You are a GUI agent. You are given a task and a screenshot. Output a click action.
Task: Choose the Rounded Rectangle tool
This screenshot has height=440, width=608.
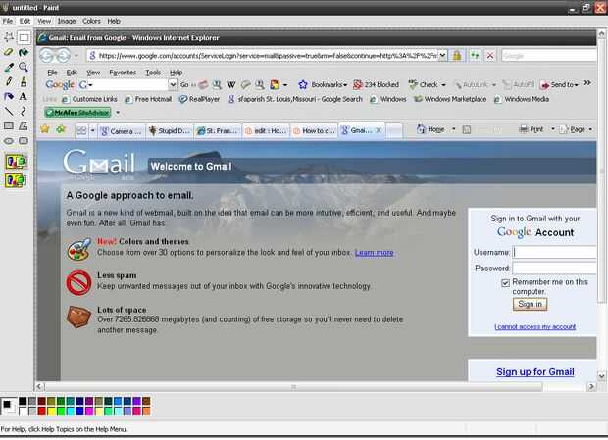click(x=24, y=141)
